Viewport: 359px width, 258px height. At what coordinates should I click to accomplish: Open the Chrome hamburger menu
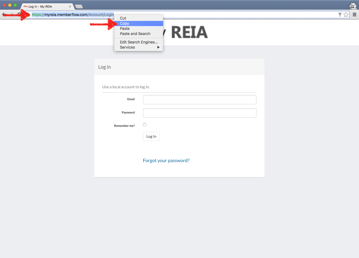click(354, 15)
